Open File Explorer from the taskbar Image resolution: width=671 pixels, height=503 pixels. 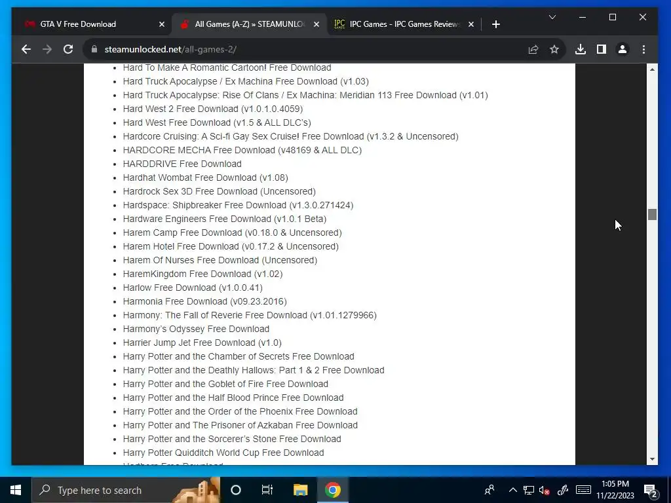(300, 490)
